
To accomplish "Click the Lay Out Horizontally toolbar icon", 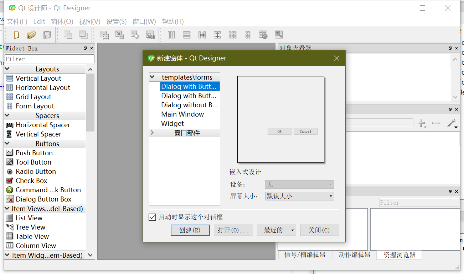I will click(x=171, y=34).
